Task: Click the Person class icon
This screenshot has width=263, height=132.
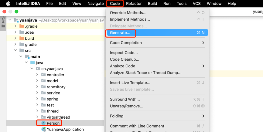Action: tap(43, 123)
